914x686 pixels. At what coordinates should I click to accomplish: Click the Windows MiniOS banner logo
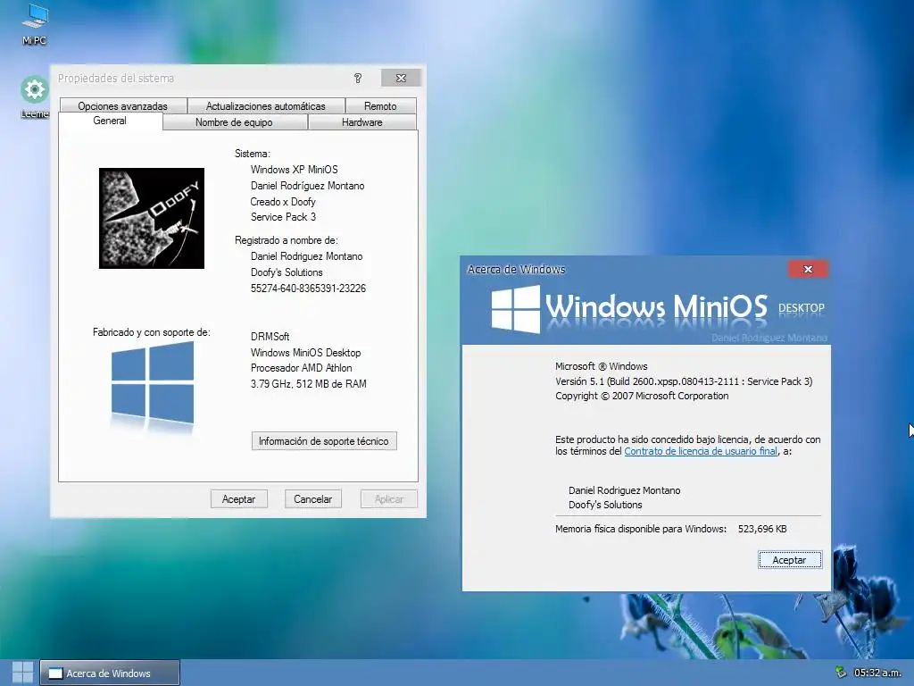point(658,308)
